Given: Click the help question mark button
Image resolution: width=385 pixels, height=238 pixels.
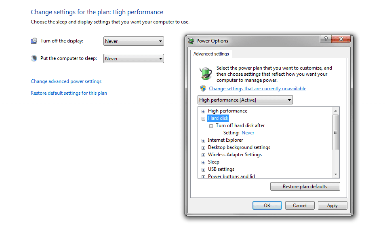Looking at the screenshot, I should [x=326, y=39].
